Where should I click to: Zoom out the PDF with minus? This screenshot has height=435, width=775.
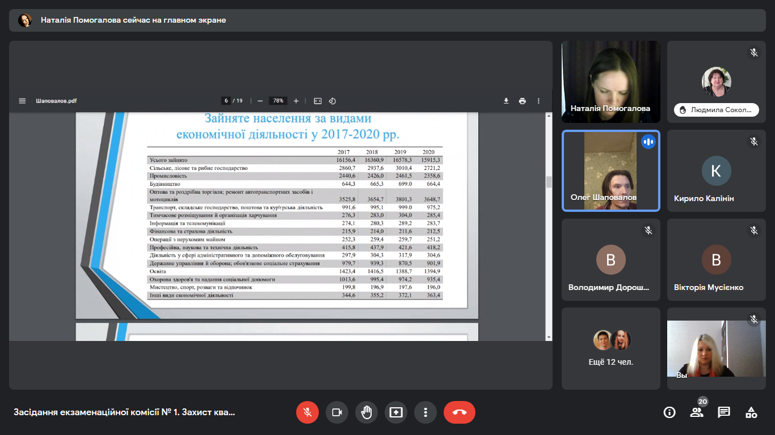click(x=260, y=101)
